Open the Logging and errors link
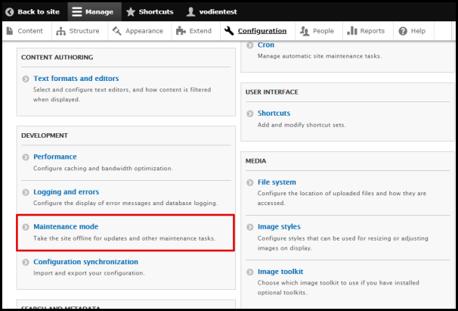The height and width of the screenshot is (311, 458). (x=66, y=192)
